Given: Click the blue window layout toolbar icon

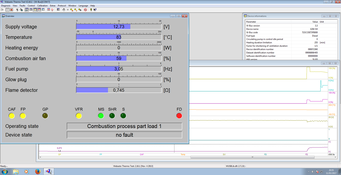Looking at the screenshot, I should click(x=43, y=10).
